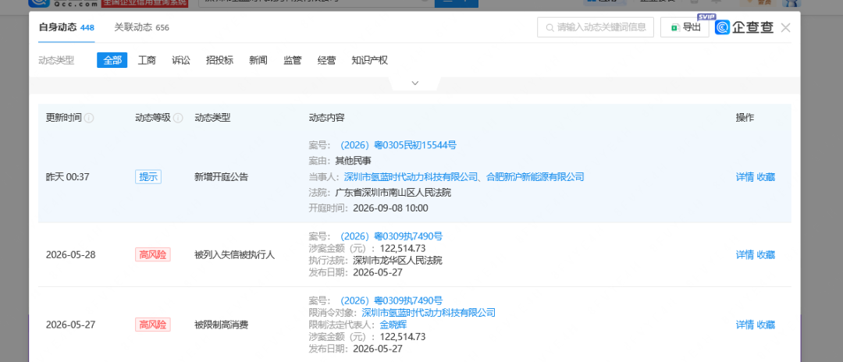This screenshot has height=362, width=843.
Task: Switch to 自身动态 tab
Action: (66, 27)
